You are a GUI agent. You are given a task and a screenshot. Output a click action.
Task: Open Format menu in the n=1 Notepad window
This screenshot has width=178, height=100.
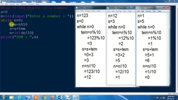(x=148, y=11)
